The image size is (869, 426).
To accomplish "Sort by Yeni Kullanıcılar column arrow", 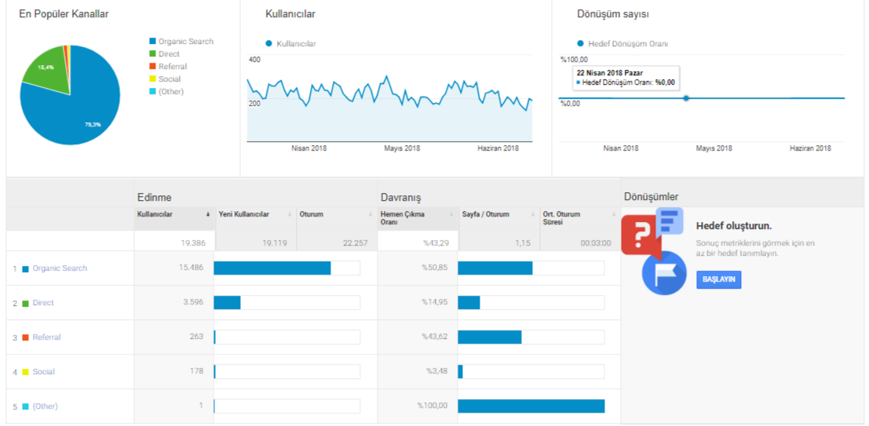I will tap(290, 214).
